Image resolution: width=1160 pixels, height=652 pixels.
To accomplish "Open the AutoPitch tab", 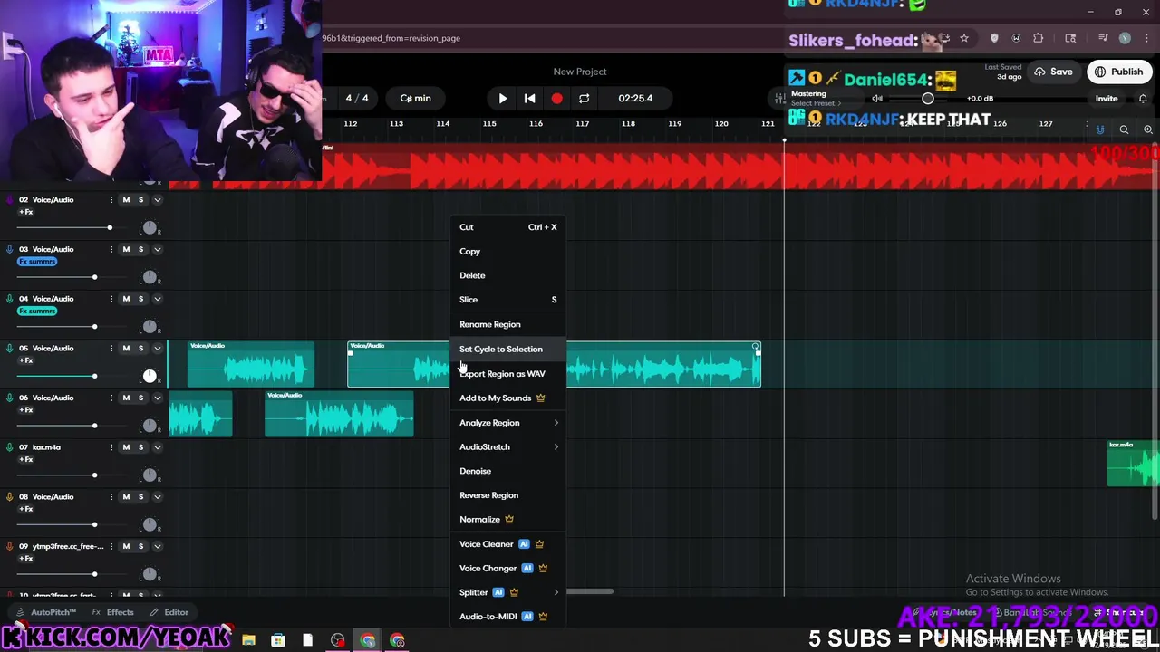I will (x=47, y=612).
